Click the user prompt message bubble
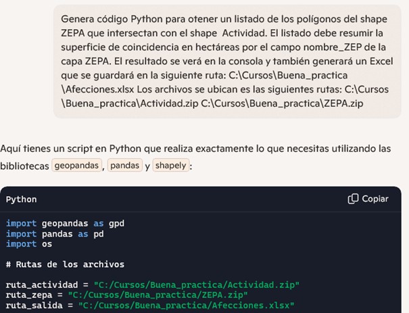Viewport: 409px width, 313px height. [x=227, y=62]
